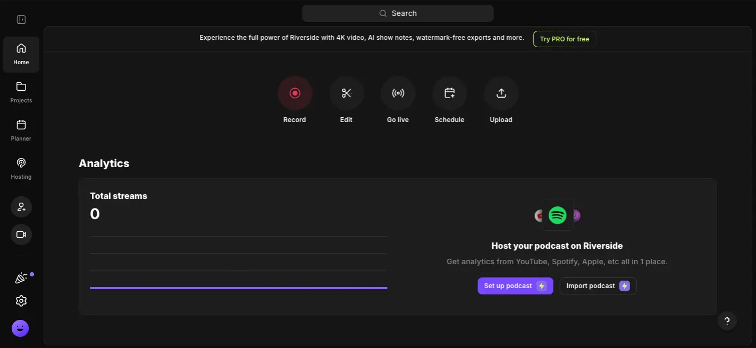
Task: Open the Schedule calendar icon
Action: coord(449,93)
